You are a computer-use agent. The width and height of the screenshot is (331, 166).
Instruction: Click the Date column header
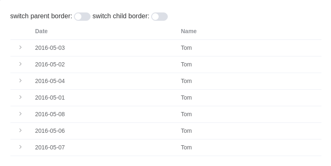point(42,31)
